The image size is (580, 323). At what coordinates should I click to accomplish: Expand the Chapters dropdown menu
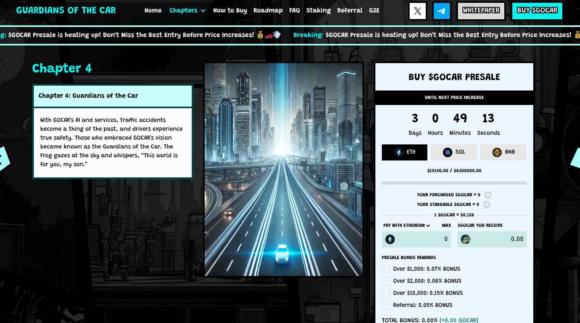pos(187,10)
